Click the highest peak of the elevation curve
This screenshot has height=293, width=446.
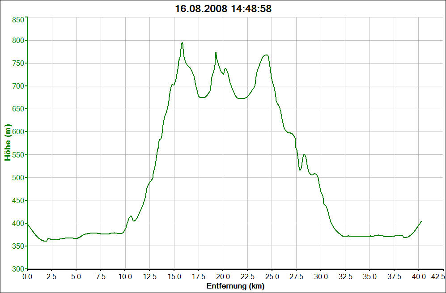pyautogui.click(x=182, y=43)
